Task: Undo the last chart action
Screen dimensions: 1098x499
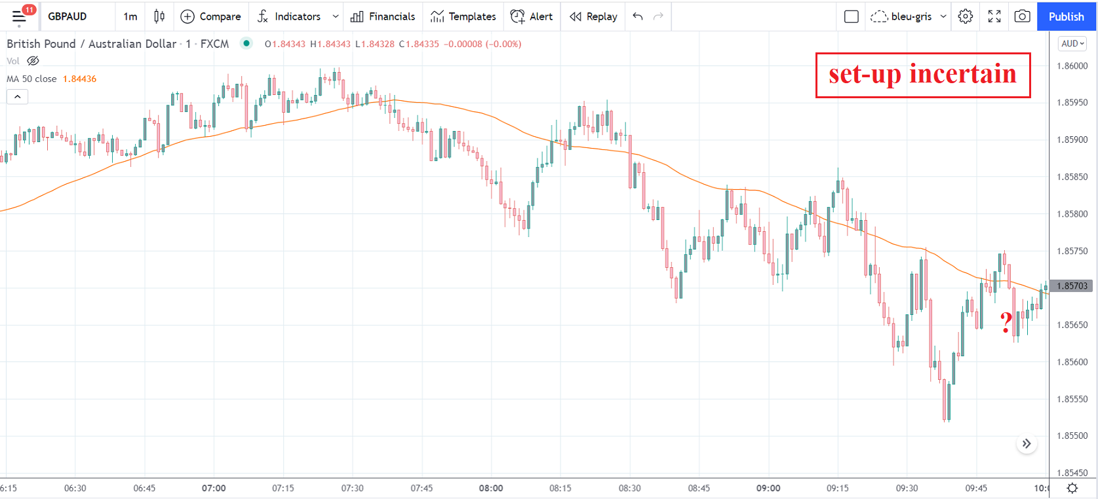Action: coord(638,16)
